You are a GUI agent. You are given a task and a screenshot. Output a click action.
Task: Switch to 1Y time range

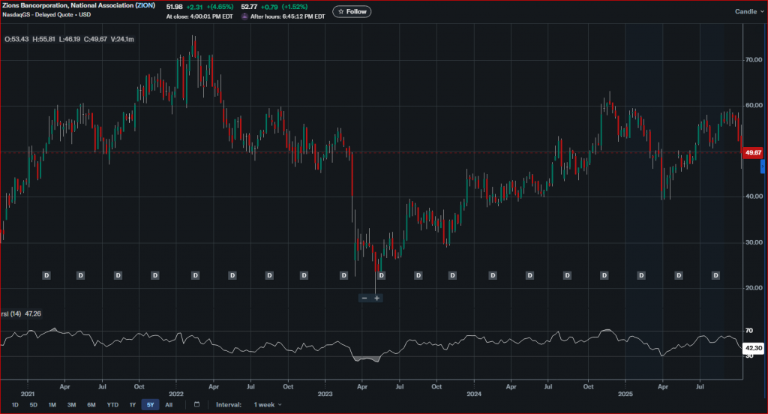132,404
